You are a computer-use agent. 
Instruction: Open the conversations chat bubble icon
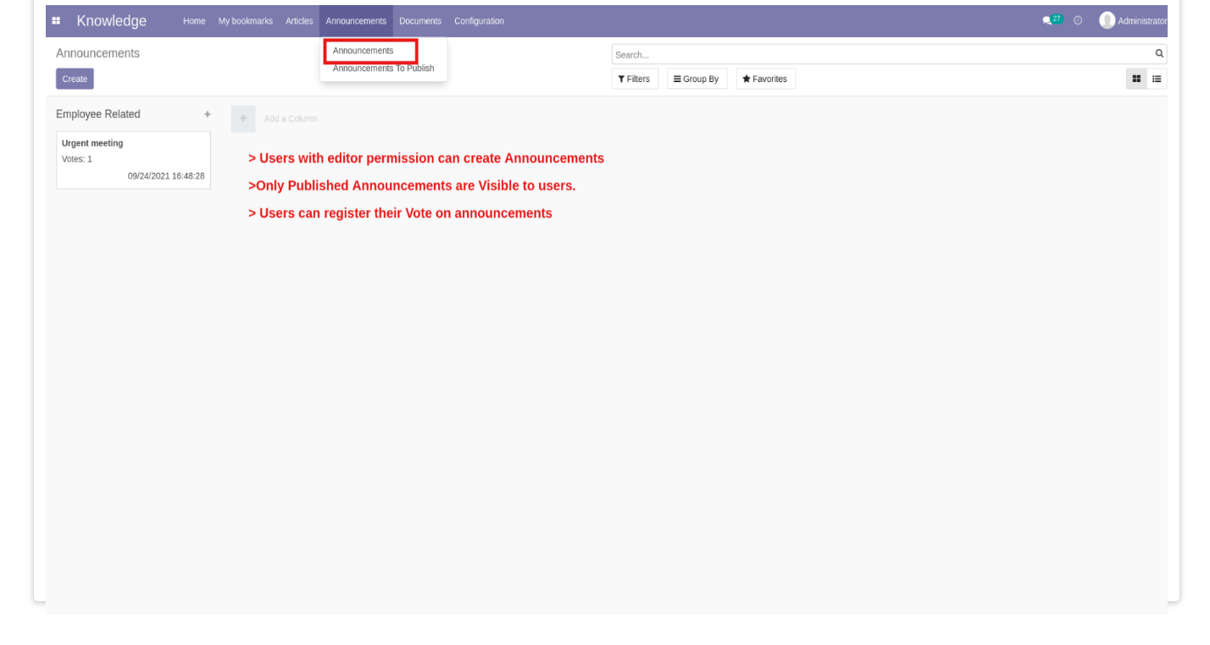(x=1047, y=20)
